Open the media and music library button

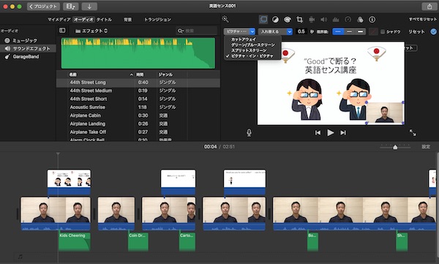(70, 6)
